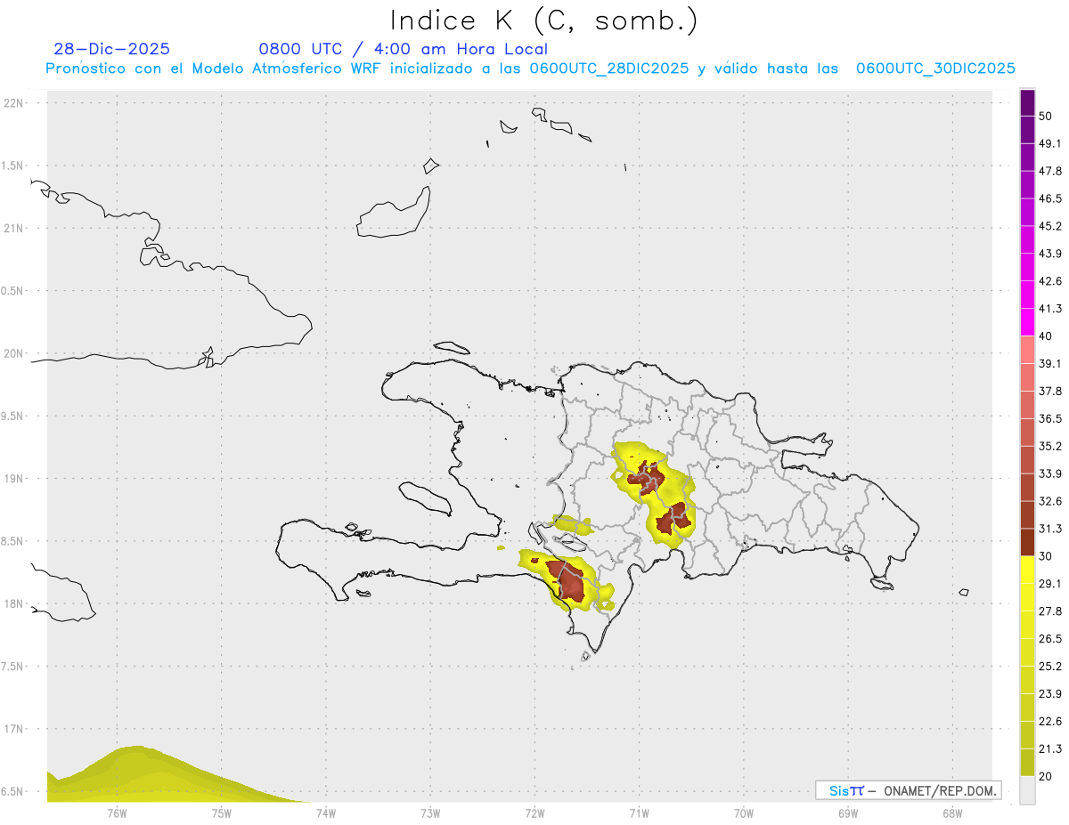The height and width of the screenshot is (825, 1069).
Task: Pick the salmon legend swatch between 39.1 and 40
Action: click(1027, 350)
